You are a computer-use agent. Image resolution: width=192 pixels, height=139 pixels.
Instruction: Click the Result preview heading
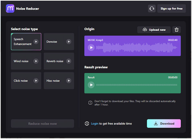click(96, 67)
